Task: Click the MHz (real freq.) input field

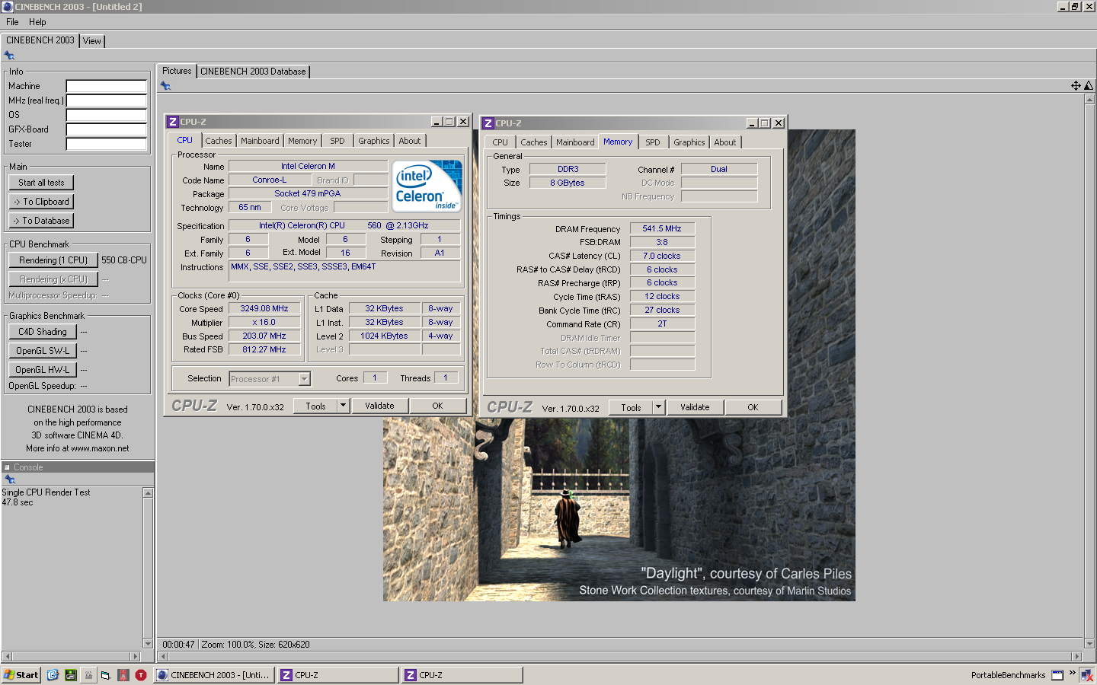Action: 106,100
